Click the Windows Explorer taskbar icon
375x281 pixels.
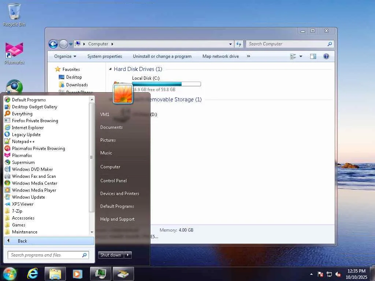pos(55,274)
